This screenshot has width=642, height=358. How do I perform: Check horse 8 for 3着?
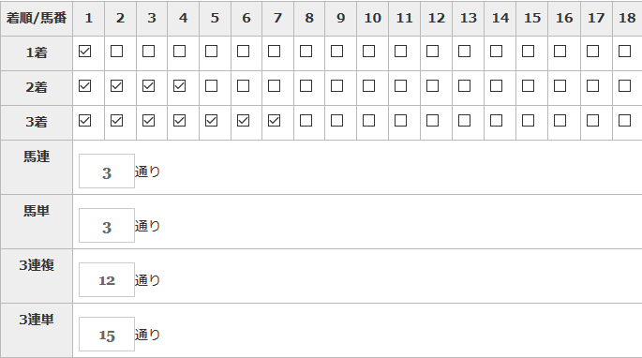(306, 121)
